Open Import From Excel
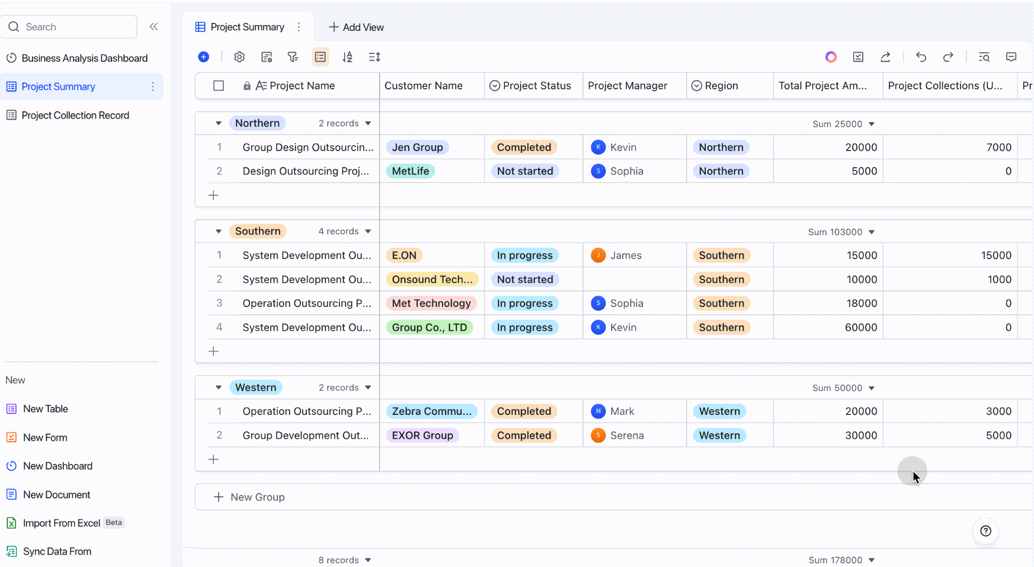This screenshot has height=567, width=1034. click(x=61, y=523)
